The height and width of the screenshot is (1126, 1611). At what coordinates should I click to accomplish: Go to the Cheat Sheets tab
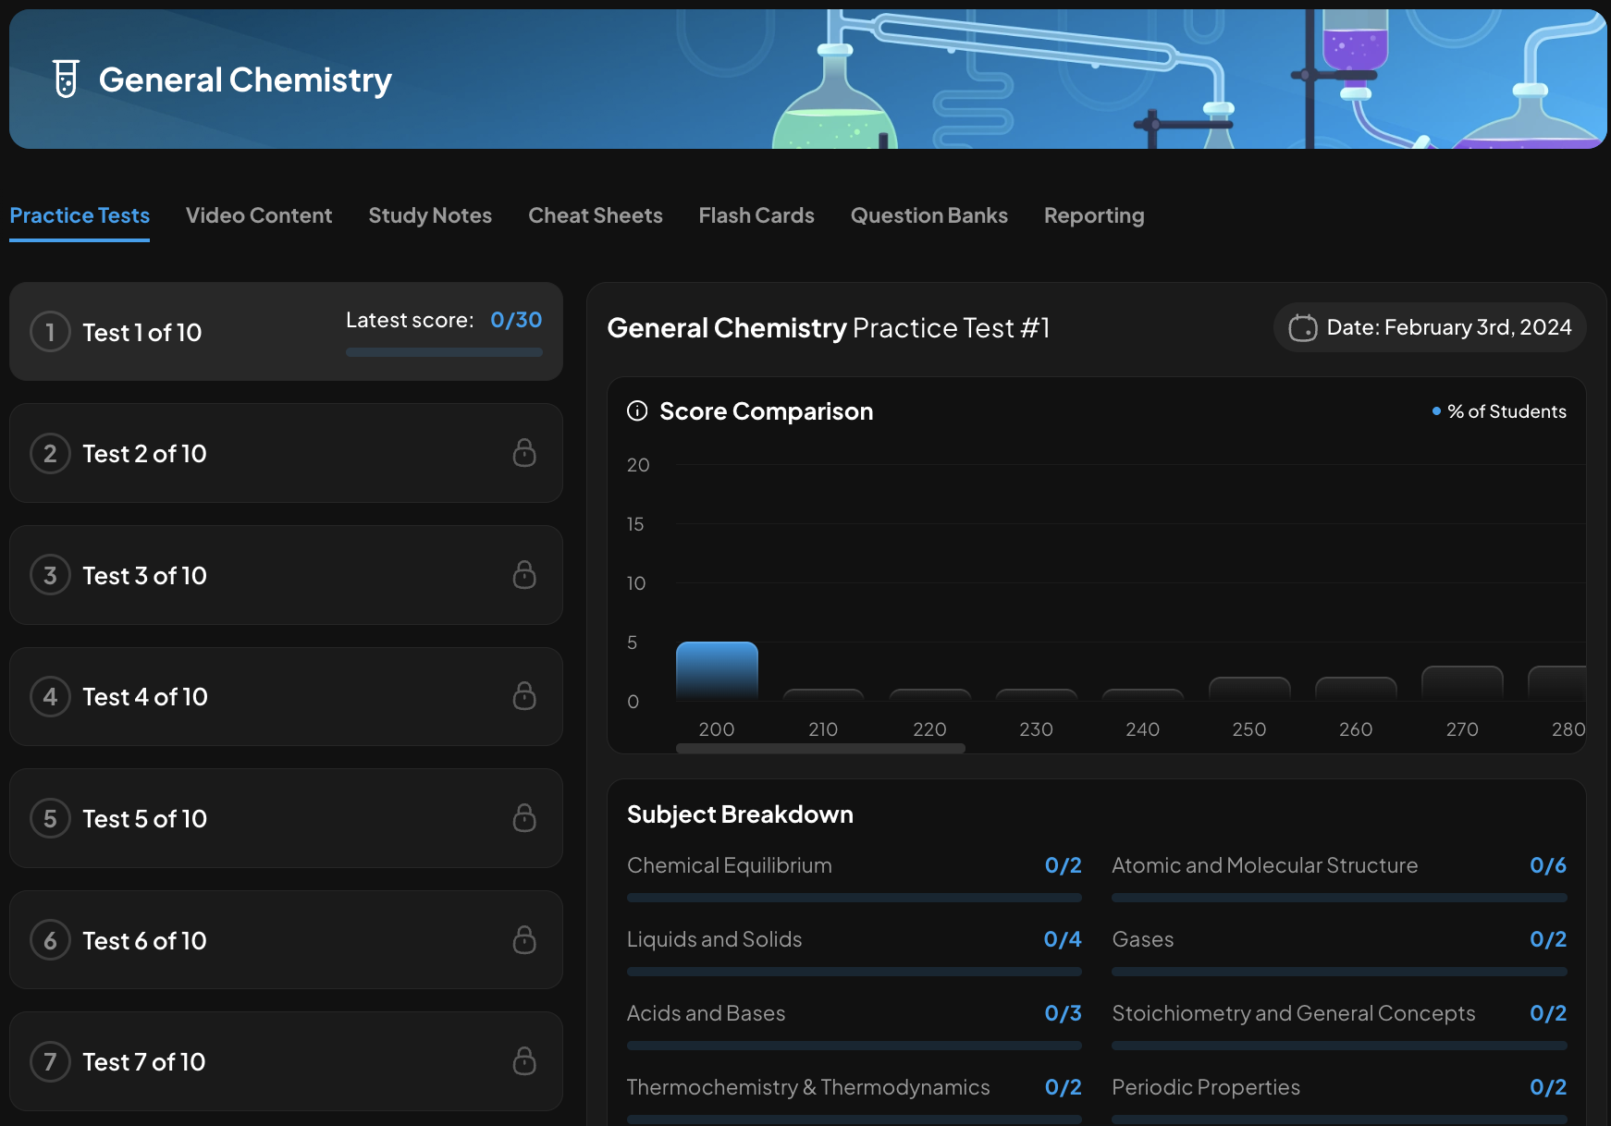pos(596,215)
